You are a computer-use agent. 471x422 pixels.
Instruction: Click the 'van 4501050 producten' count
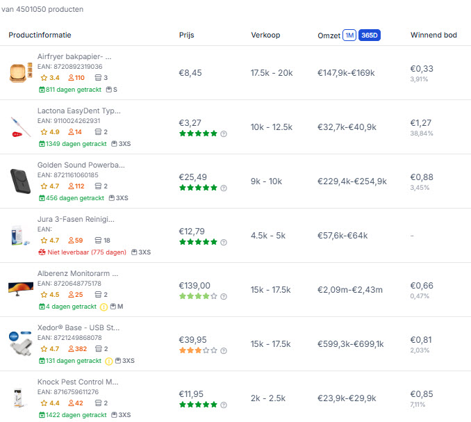(42, 9)
